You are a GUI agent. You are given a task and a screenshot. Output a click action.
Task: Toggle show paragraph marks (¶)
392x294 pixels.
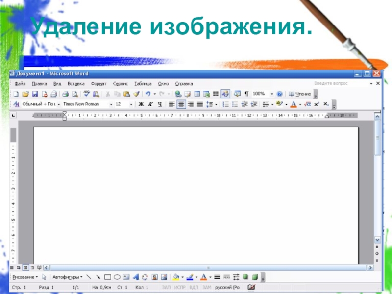click(246, 94)
